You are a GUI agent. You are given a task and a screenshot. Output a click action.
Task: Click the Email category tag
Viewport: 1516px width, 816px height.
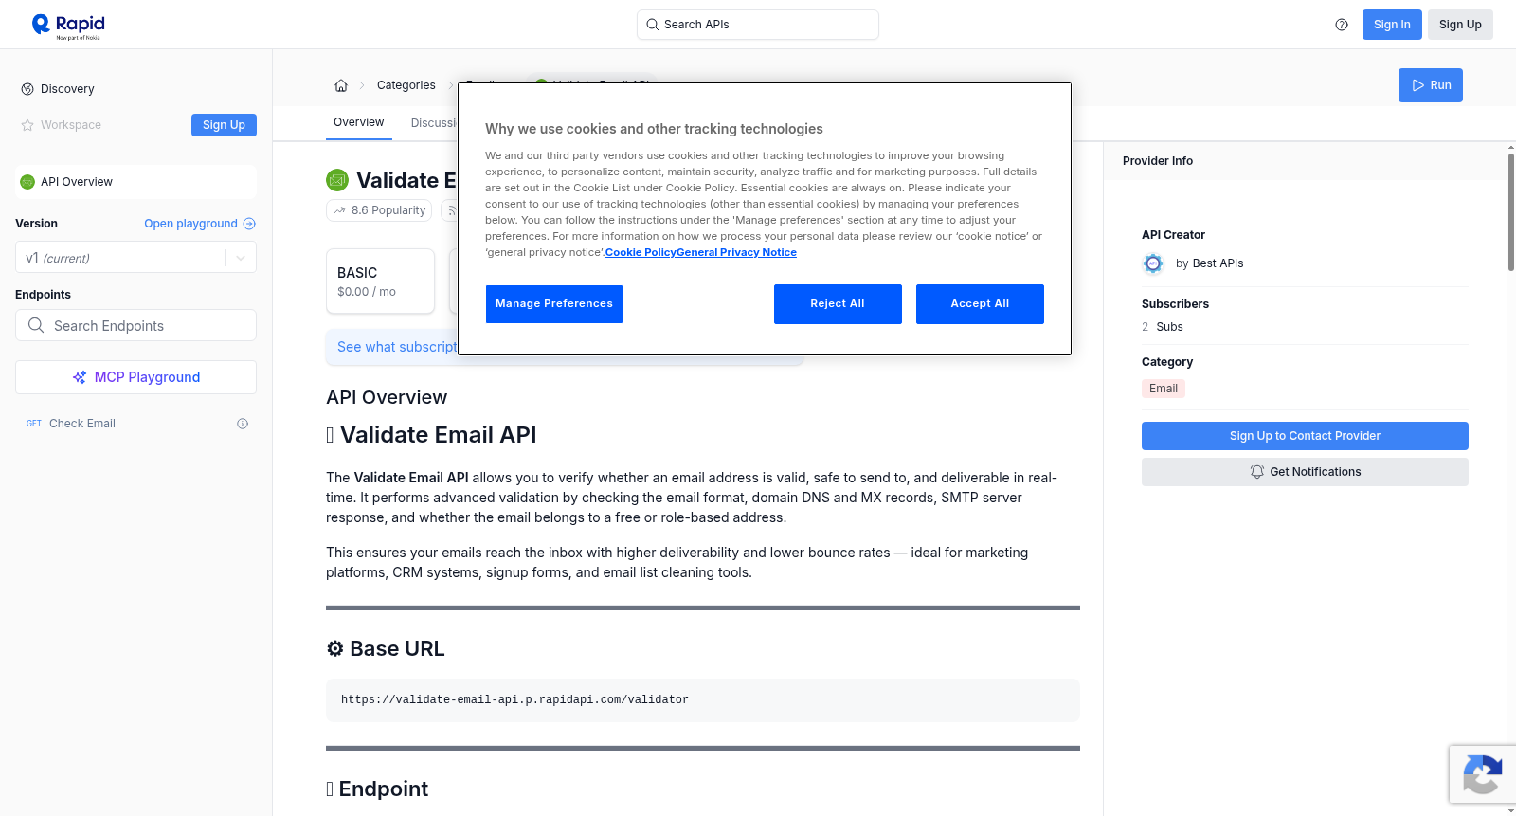point(1164,389)
